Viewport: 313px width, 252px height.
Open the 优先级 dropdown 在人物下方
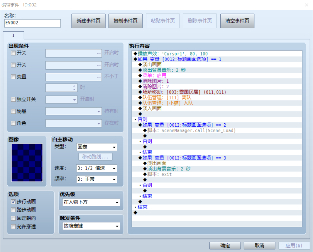tap(91, 202)
